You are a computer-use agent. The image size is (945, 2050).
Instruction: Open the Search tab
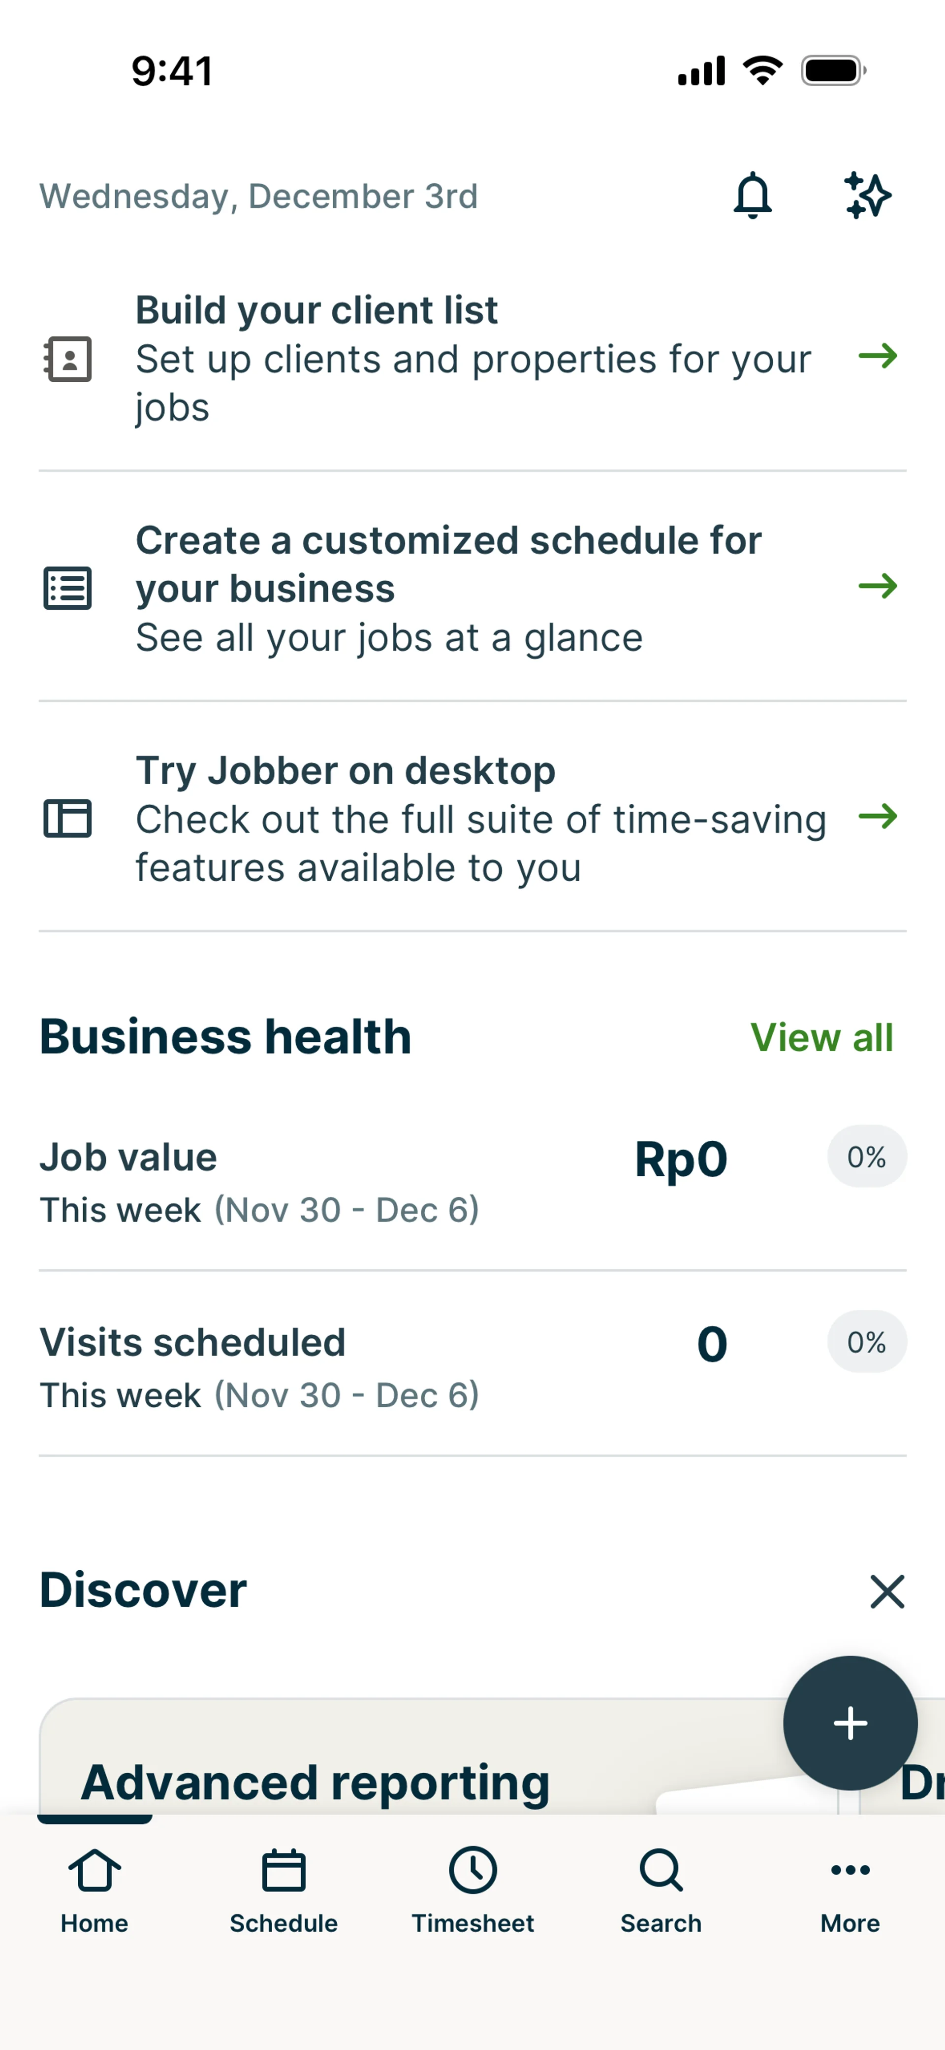point(661,1890)
